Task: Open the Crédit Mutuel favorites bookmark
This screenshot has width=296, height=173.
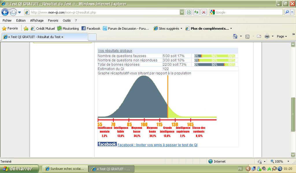Action: pyautogui.click(x=43, y=29)
